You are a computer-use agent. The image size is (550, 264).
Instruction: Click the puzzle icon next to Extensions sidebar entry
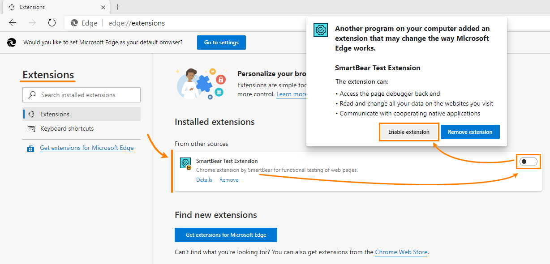coord(31,114)
